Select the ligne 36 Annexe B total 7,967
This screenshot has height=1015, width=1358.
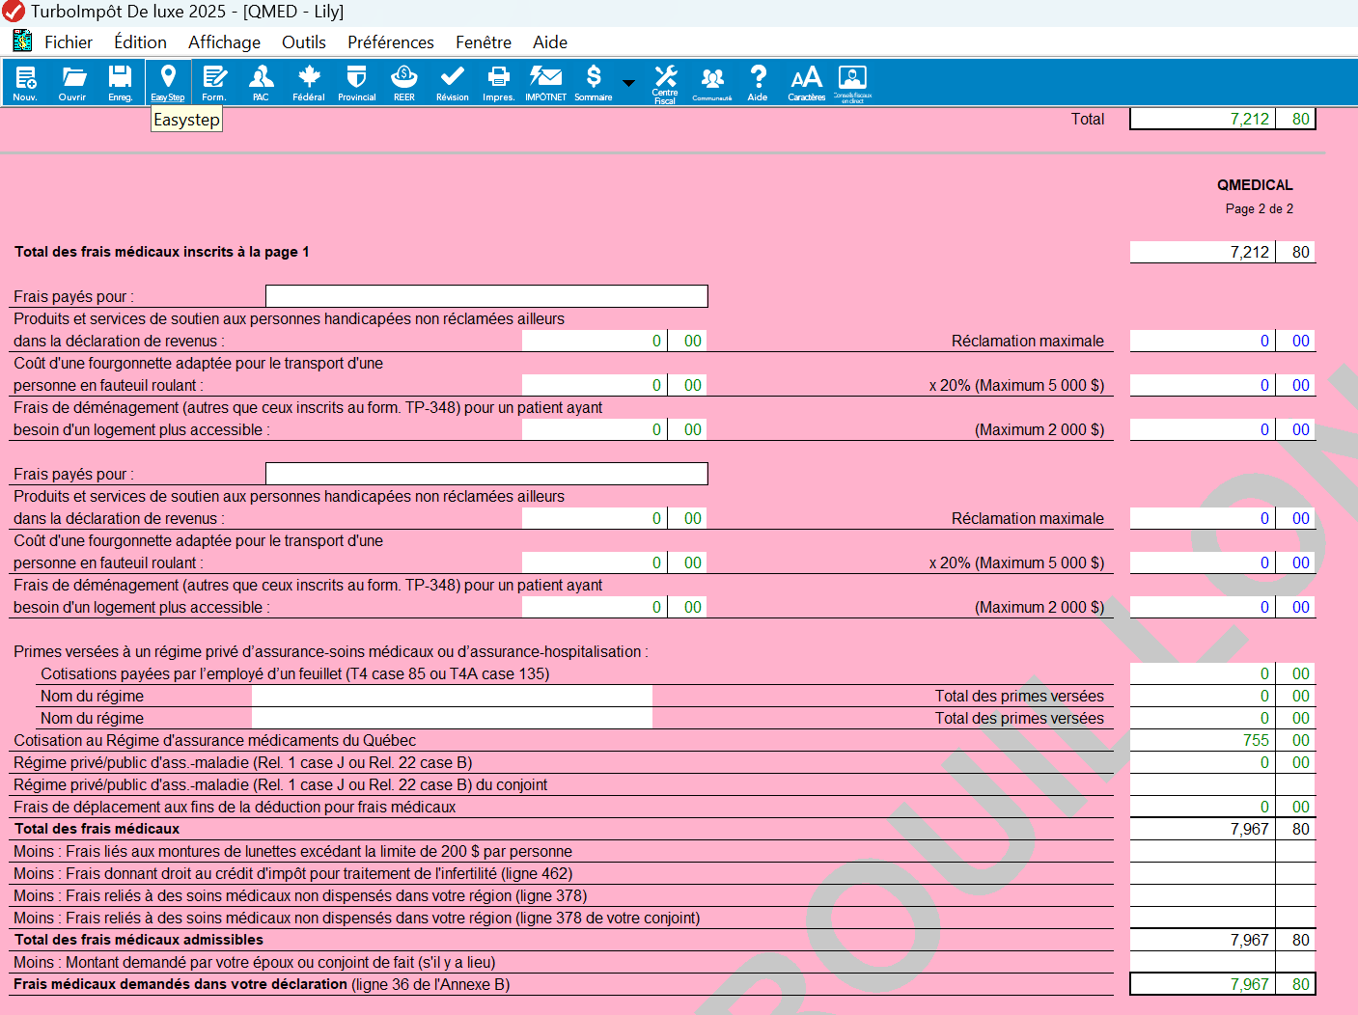[x=1222, y=984]
